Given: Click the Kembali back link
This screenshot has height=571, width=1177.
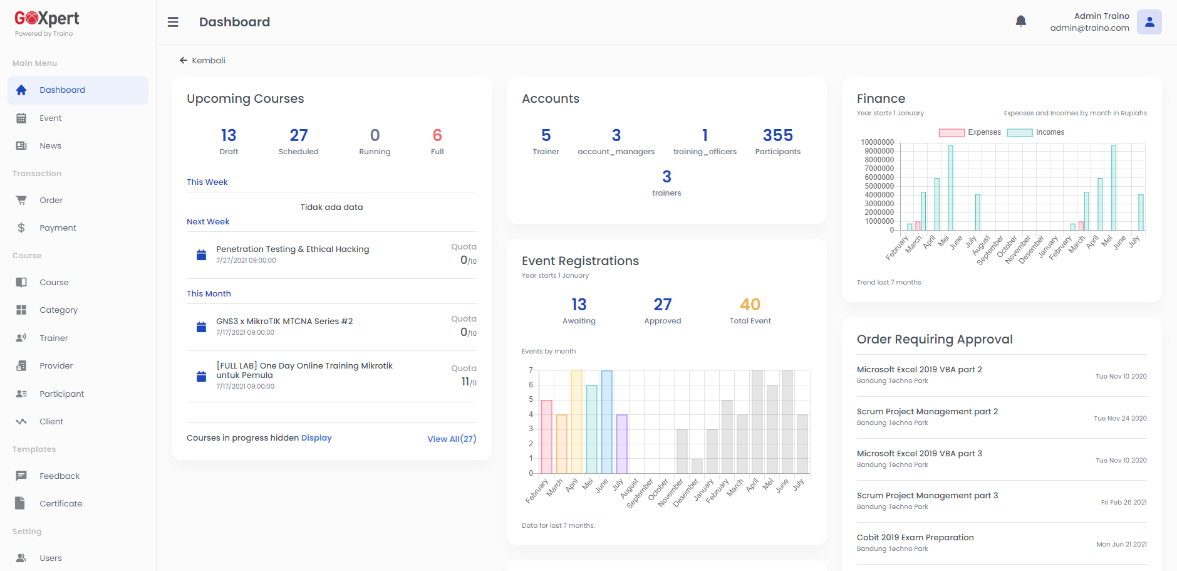Looking at the screenshot, I should click(x=202, y=61).
